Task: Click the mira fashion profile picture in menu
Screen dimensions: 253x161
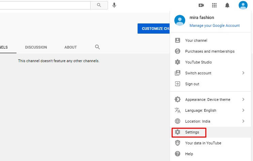Action: [180, 20]
